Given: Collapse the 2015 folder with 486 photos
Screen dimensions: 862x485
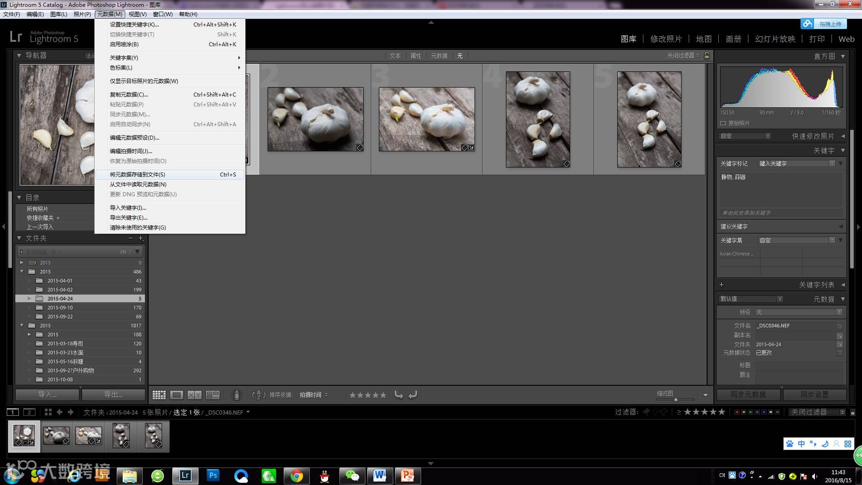Looking at the screenshot, I should click(22, 272).
